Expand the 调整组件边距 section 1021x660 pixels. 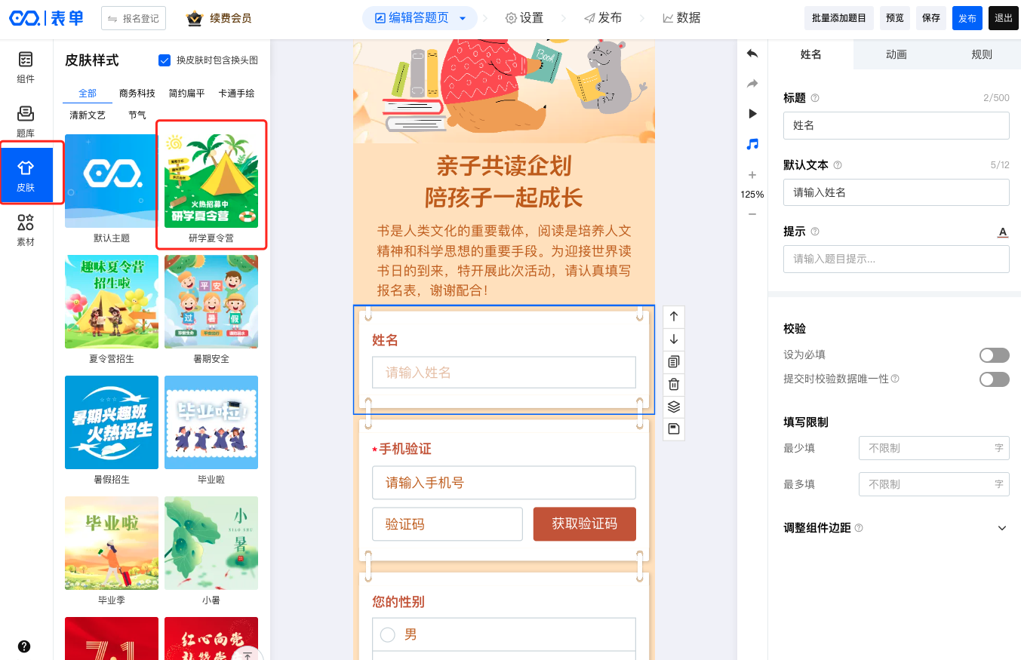[1002, 528]
